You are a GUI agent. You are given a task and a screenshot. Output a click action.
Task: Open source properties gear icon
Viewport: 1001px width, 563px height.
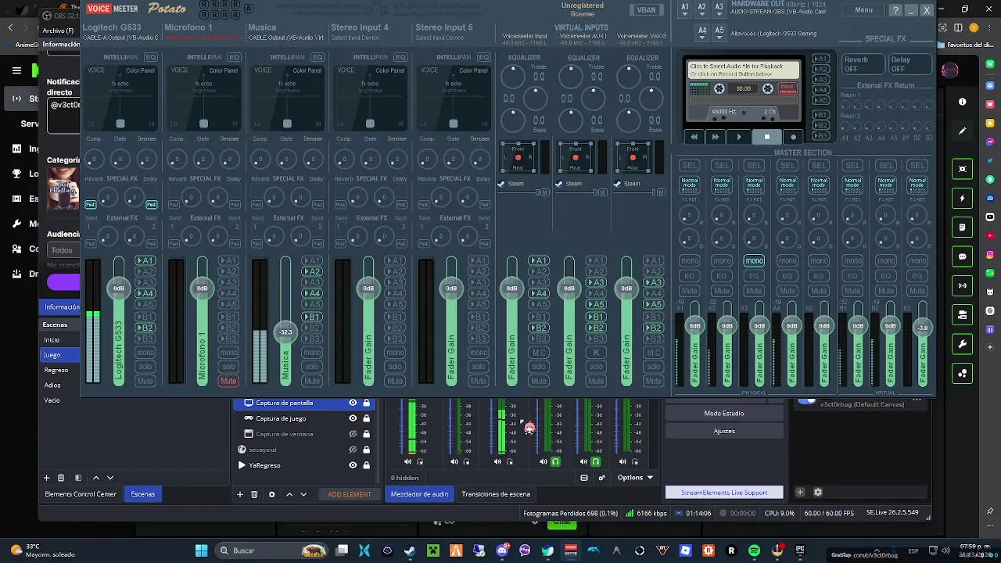point(271,494)
